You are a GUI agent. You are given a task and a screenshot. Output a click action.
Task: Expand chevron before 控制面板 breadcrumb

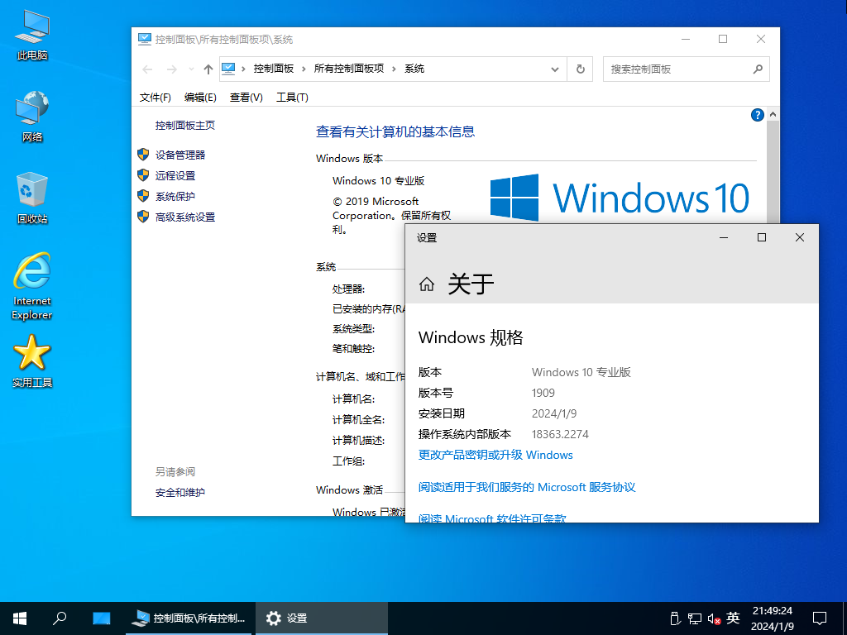click(244, 69)
